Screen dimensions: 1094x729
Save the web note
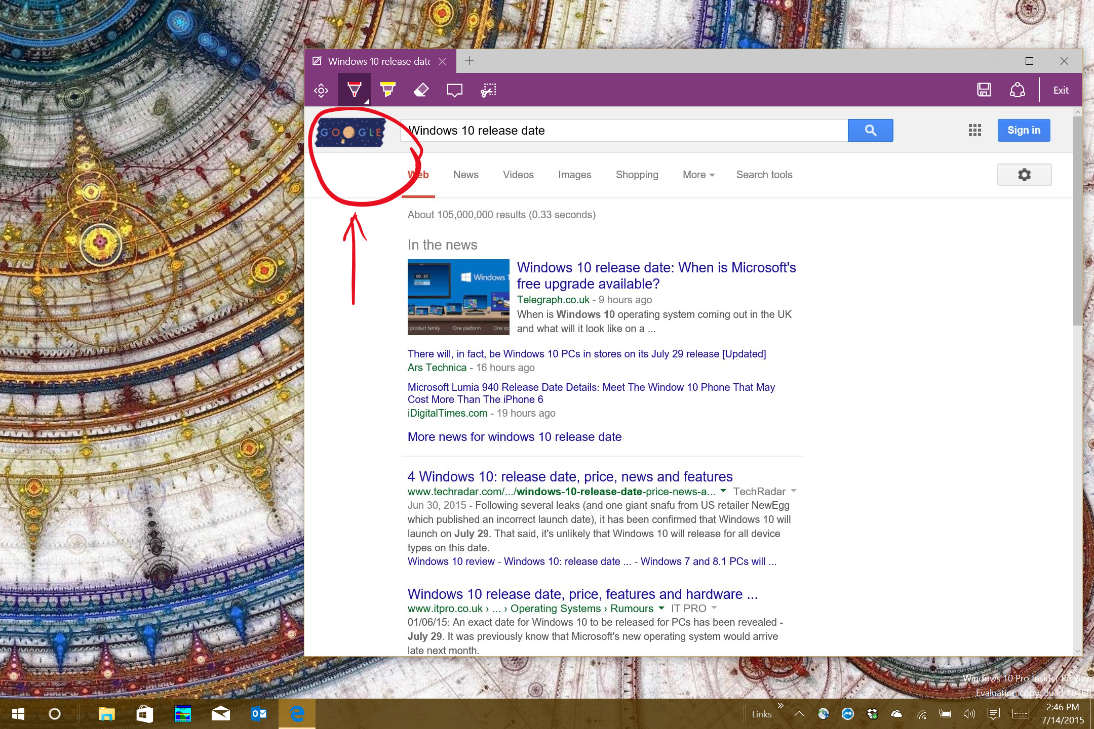(x=984, y=90)
